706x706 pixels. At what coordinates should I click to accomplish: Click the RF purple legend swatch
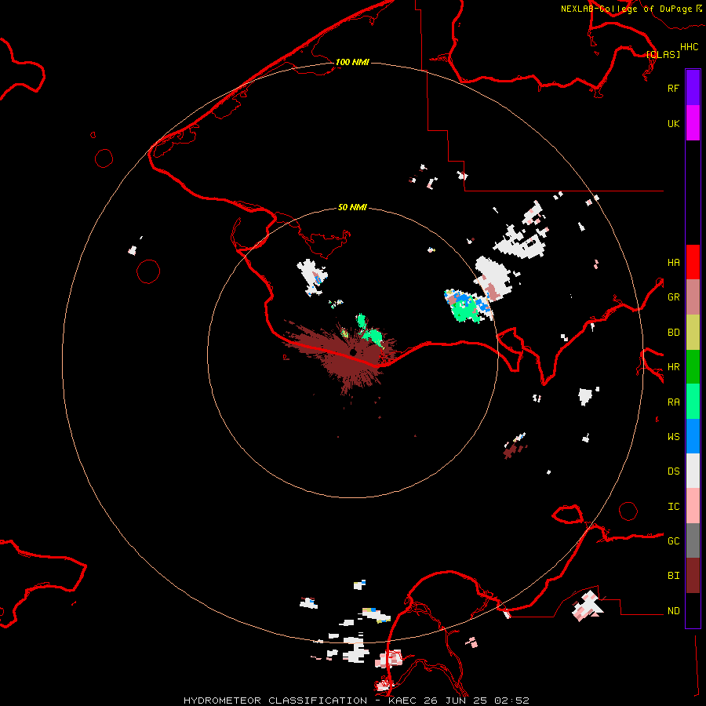693,88
